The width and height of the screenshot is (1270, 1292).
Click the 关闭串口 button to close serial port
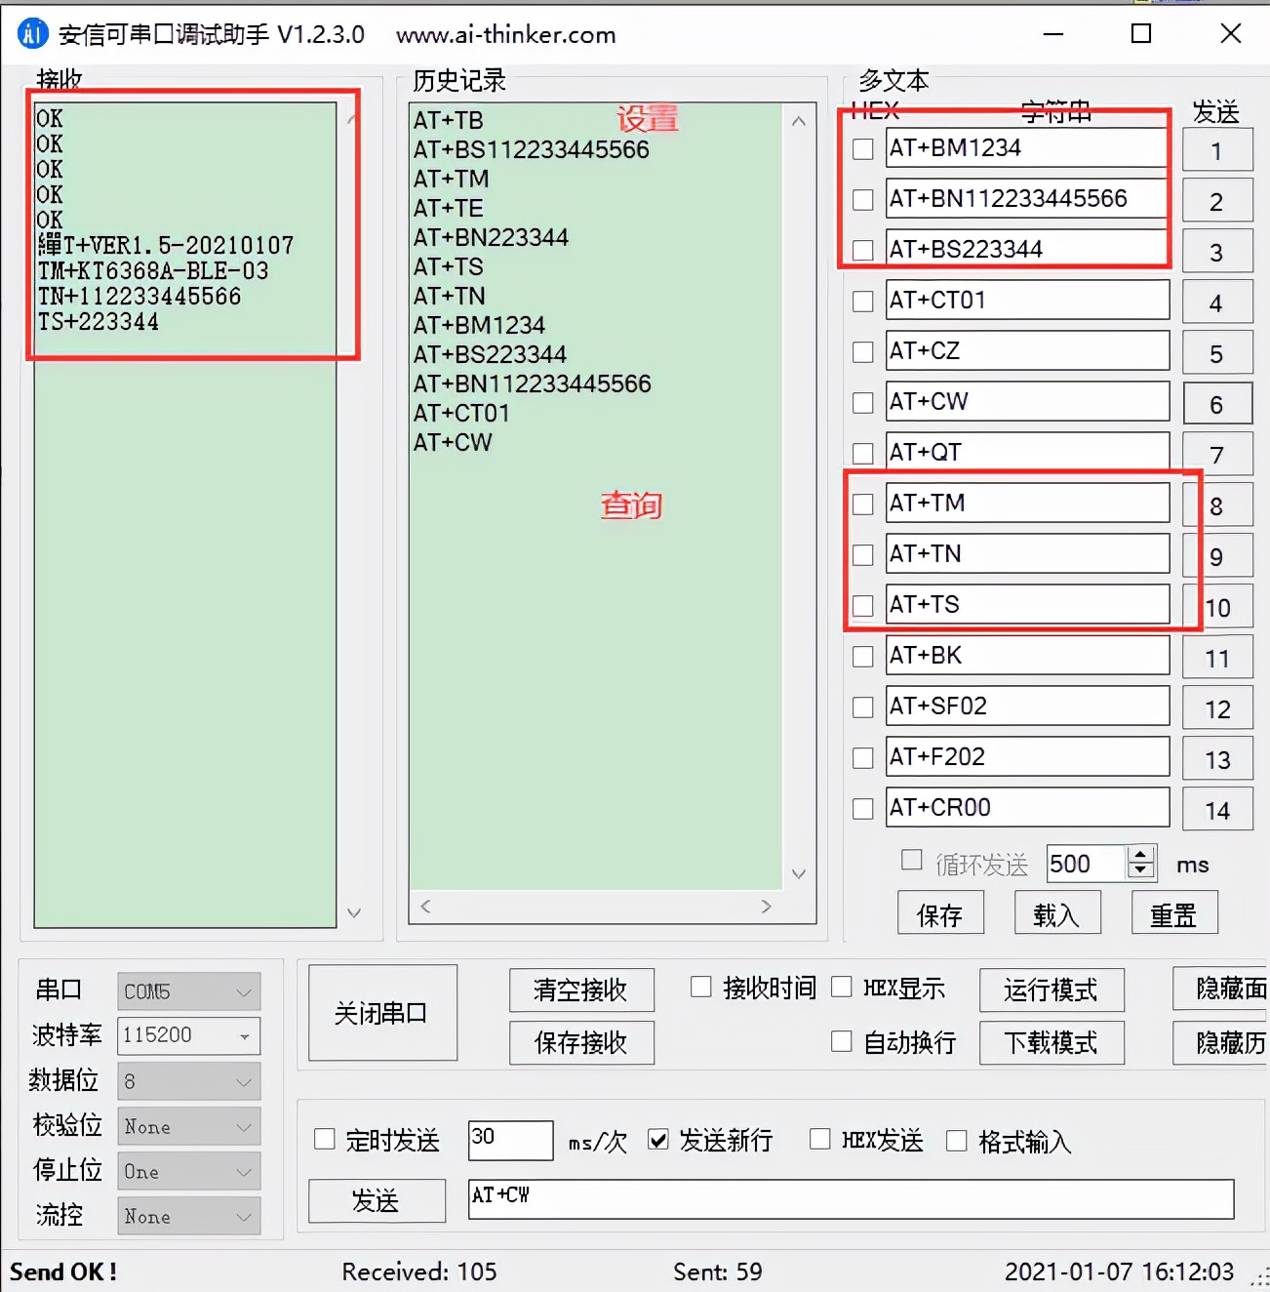pos(382,1013)
